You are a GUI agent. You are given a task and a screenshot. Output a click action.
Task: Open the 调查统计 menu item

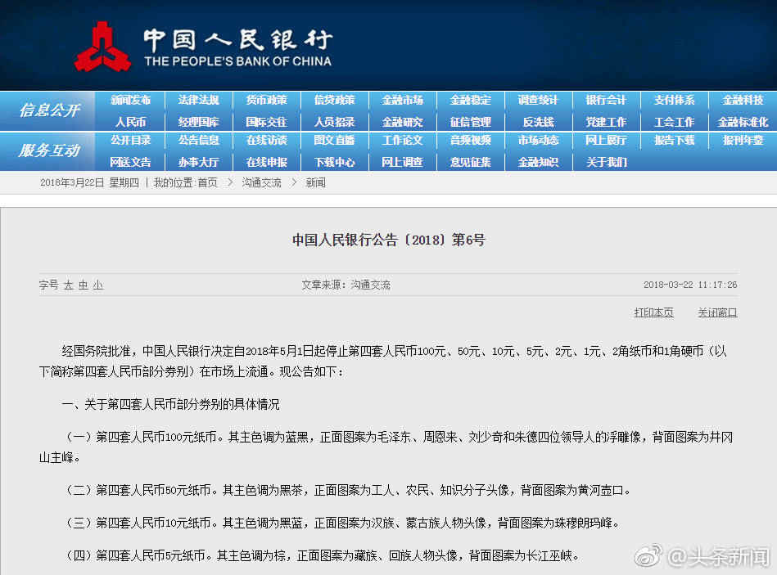(x=538, y=101)
